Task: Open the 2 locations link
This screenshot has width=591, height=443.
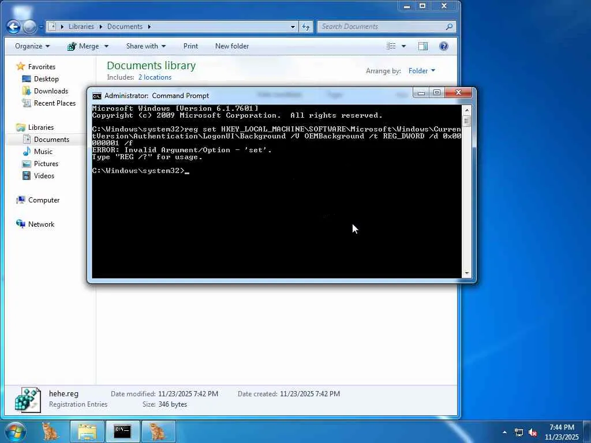Action: point(155,77)
